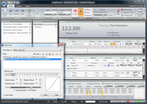147x104 pixels.
Task: Click Play in the Media Player row
Action: [x=113, y=44]
